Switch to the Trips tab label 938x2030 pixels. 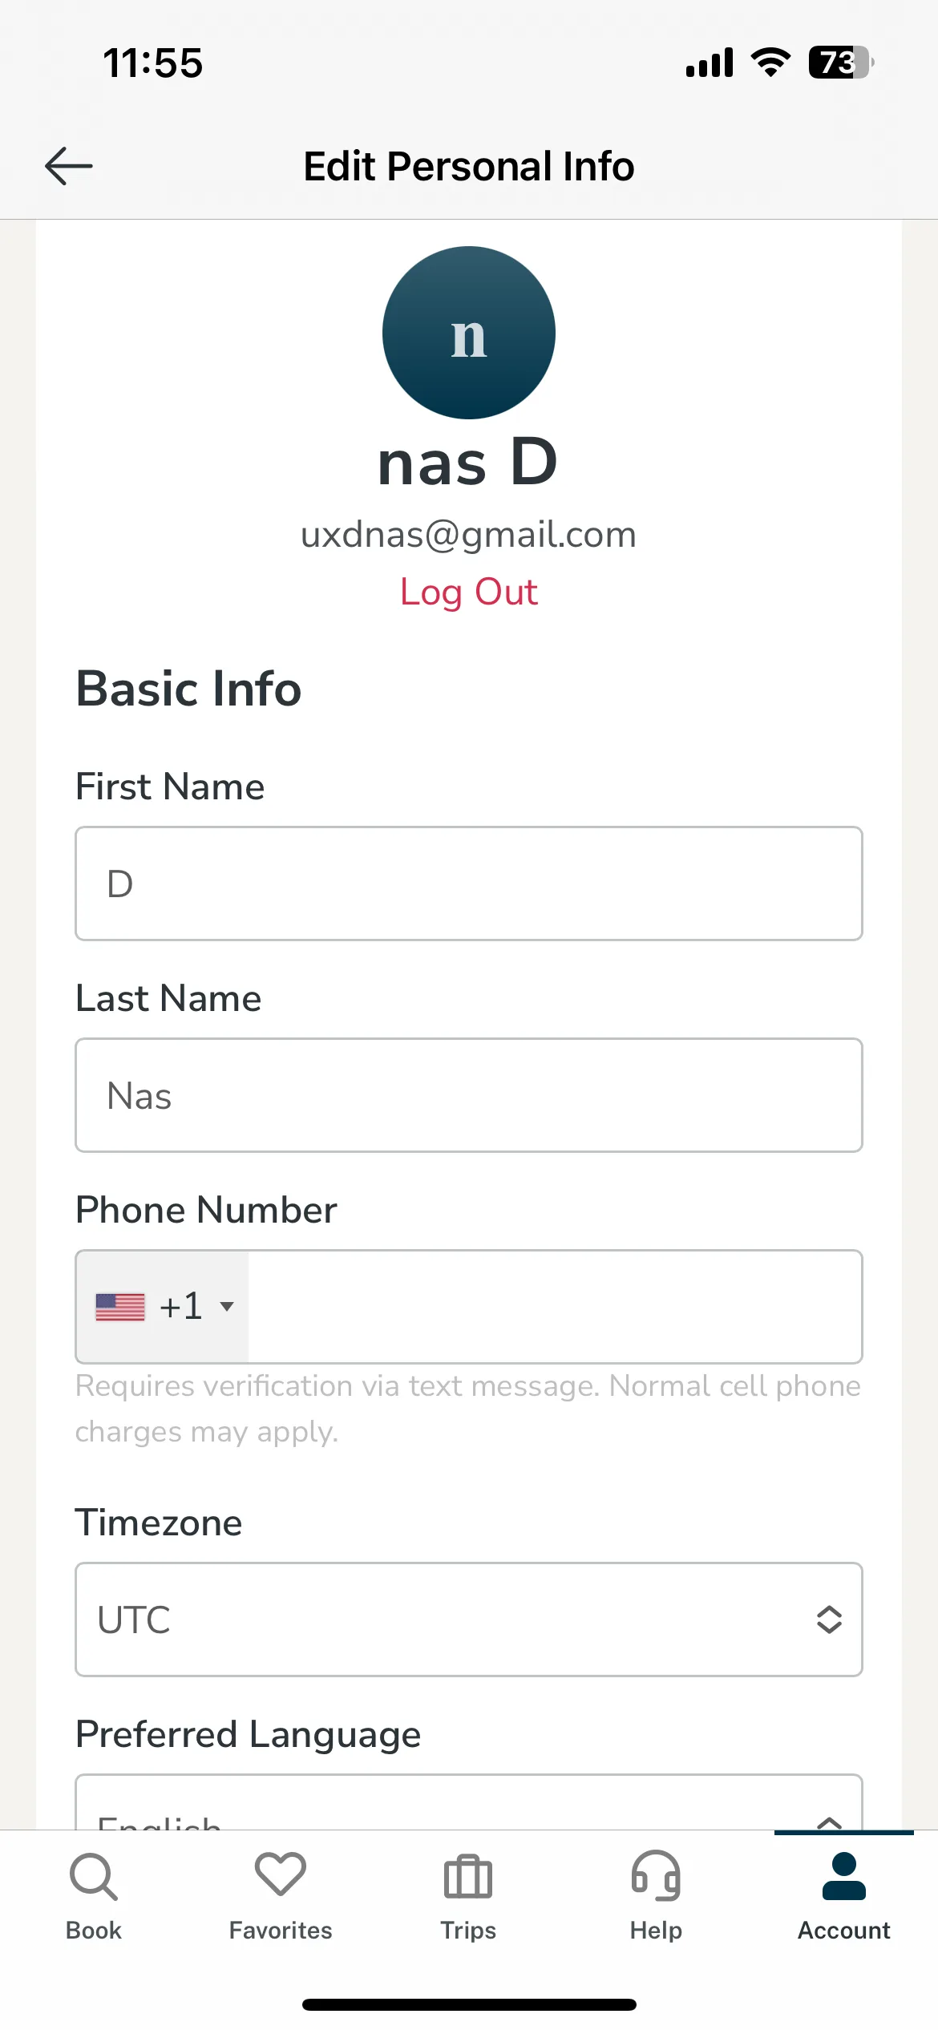[x=468, y=1931]
